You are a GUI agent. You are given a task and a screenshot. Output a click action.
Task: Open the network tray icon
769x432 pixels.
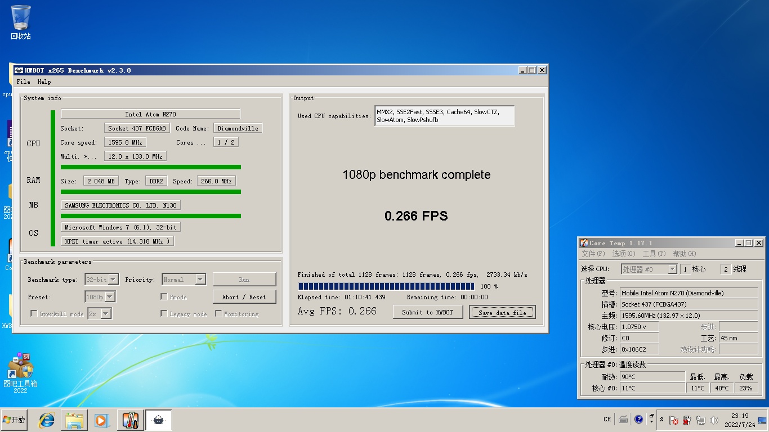tap(700, 420)
